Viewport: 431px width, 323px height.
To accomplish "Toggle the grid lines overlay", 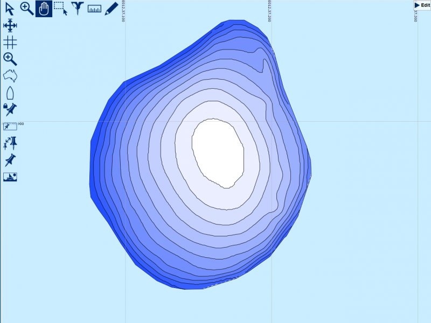I will click(10, 43).
